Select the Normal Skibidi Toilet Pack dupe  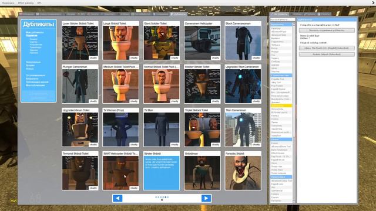coord(162,84)
